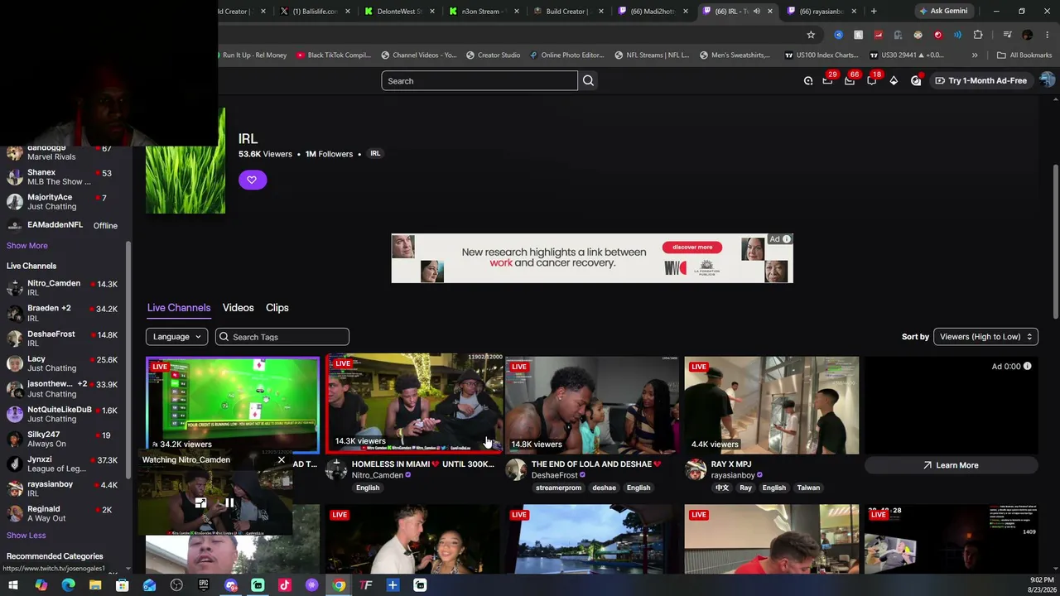Open the Chrome media control icon
Screen dimensions: 1060x596
point(1007,35)
